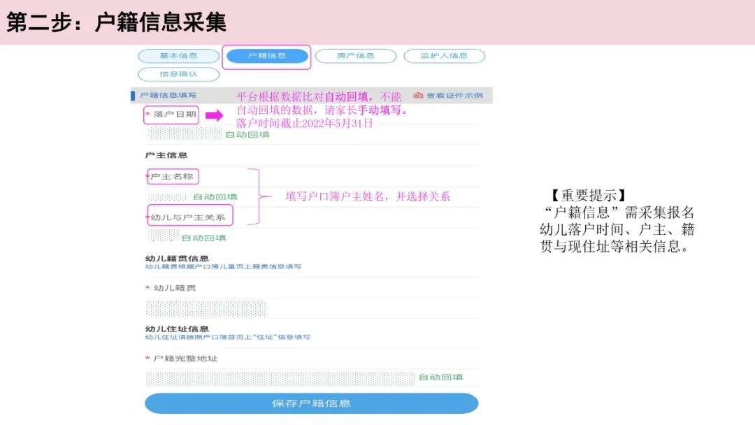Image resolution: width=755 pixels, height=425 pixels.
Task: Open the 信息确认 tab
Action: [x=178, y=74]
